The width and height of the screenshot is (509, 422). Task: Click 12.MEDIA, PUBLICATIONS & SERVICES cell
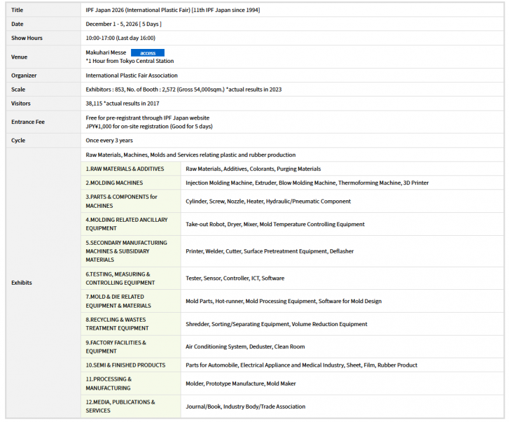coord(120,406)
